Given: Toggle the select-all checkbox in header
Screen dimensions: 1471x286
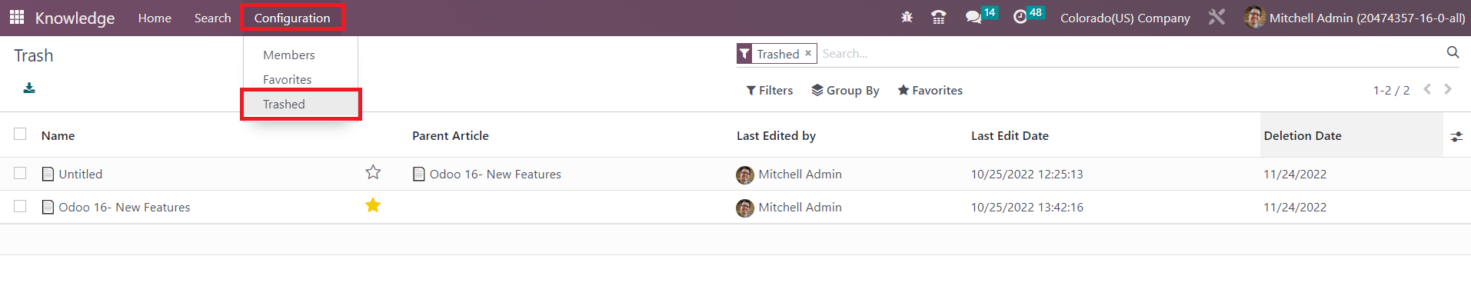Looking at the screenshot, I should point(20,134).
